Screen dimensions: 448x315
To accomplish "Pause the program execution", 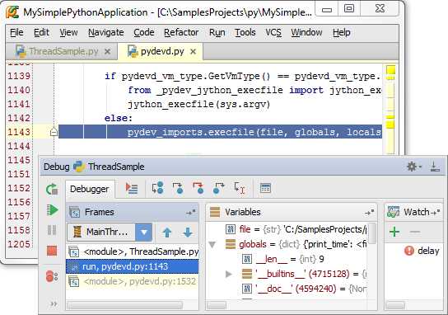I will click(x=52, y=230).
